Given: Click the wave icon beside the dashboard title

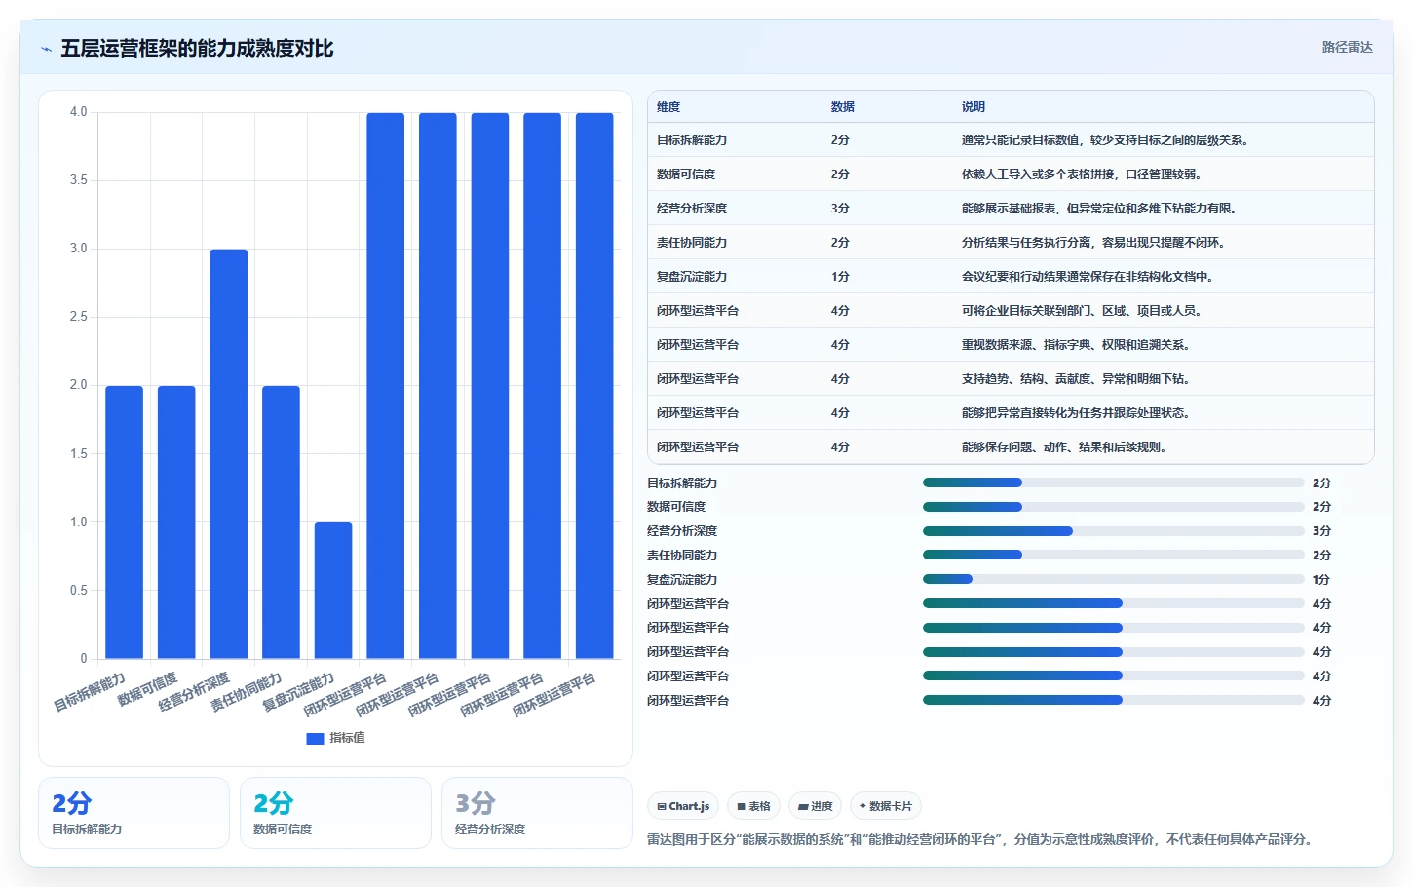Looking at the screenshot, I should pyautogui.click(x=46, y=49).
